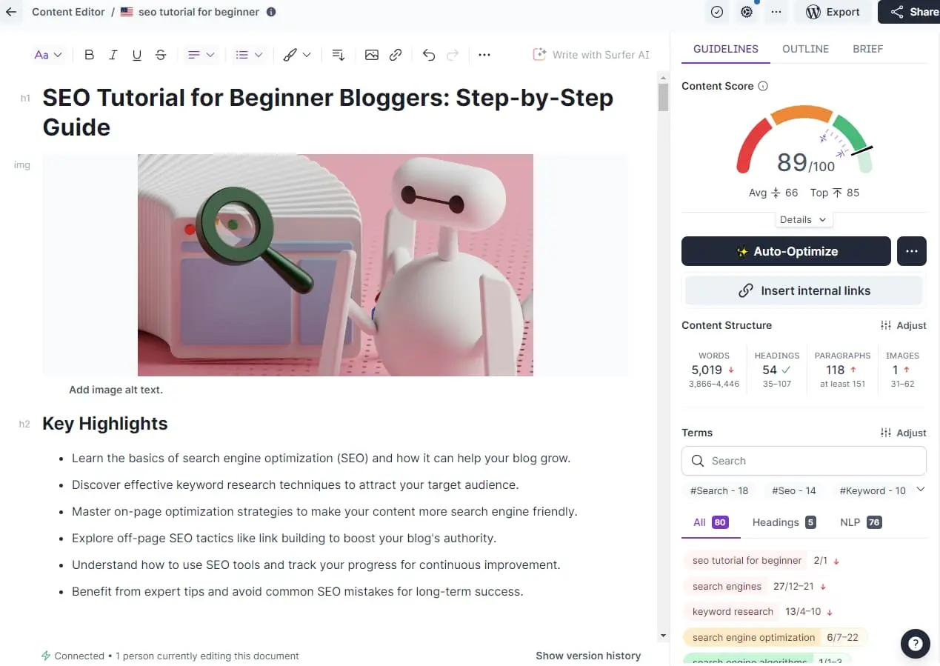Click the US flag icon in breadcrumb
This screenshot has height=666, width=940.
click(127, 12)
